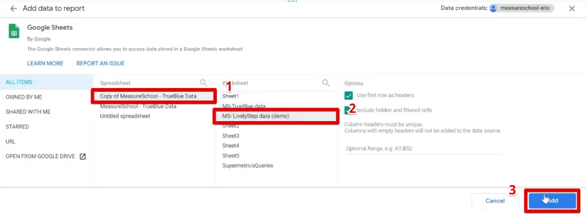Click the Cancel button
Image resolution: width=586 pixels, height=216 pixels.
pyautogui.click(x=495, y=201)
